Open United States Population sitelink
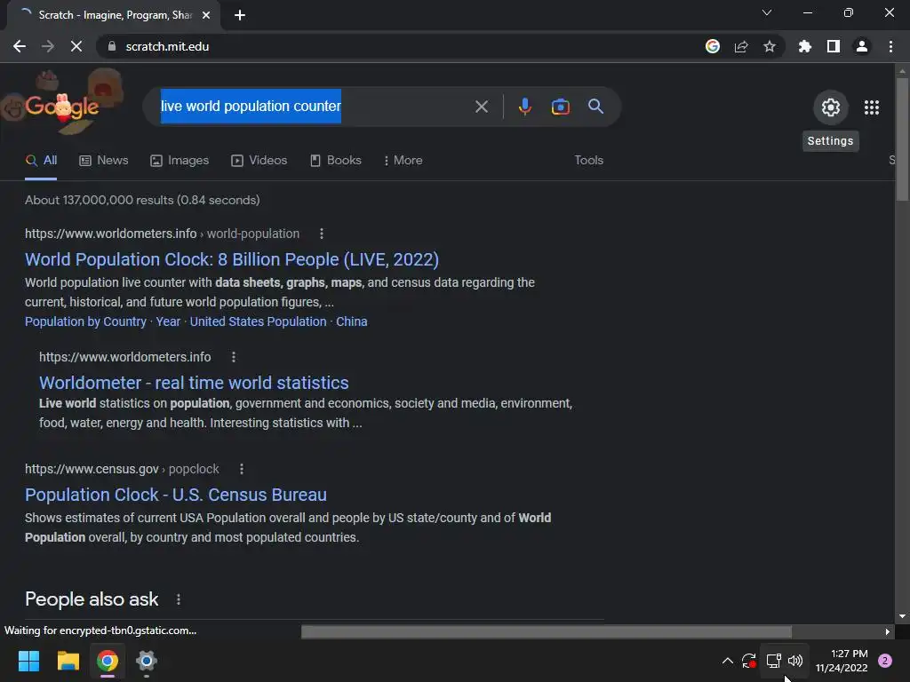910x682 pixels. click(x=259, y=321)
